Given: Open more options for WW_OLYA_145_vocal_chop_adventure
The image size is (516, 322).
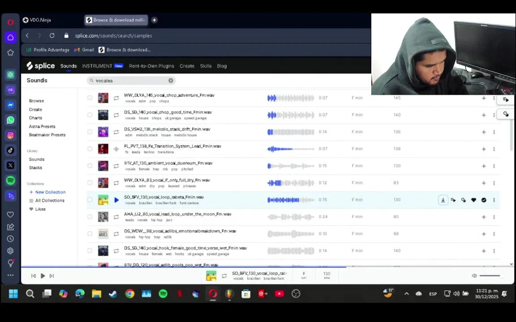Looking at the screenshot, I should click(494, 98).
